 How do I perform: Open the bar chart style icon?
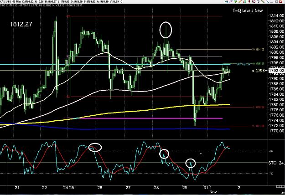pyautogui.click(x=245, y=1)
